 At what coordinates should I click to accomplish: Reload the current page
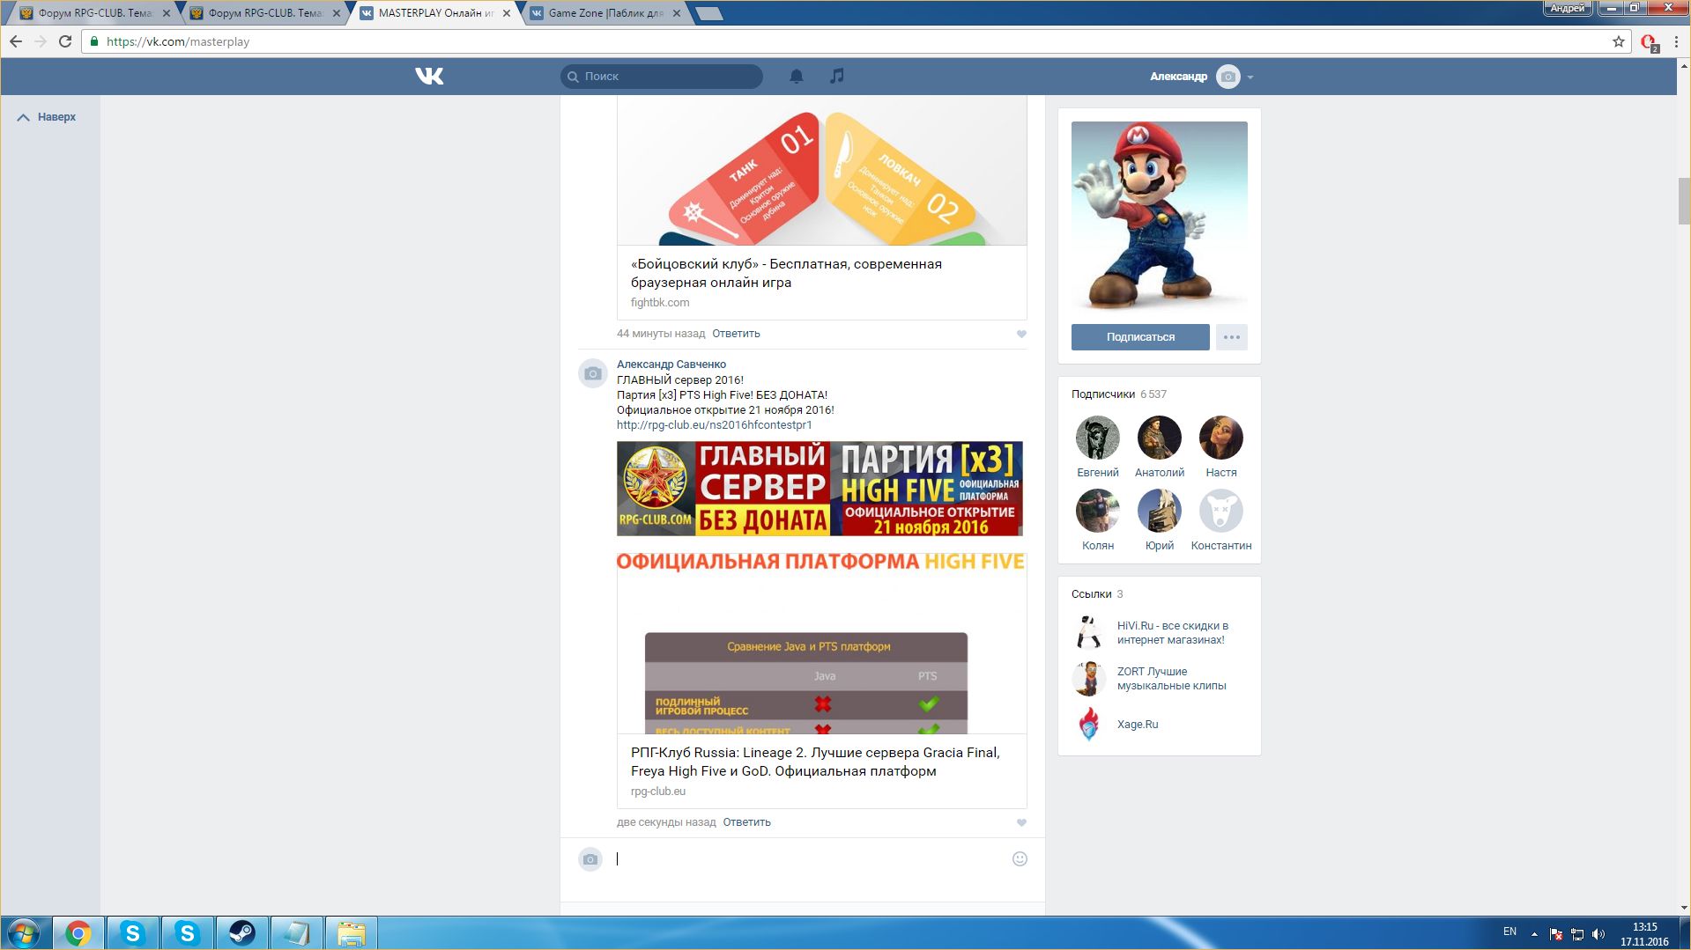pos(65,41)
